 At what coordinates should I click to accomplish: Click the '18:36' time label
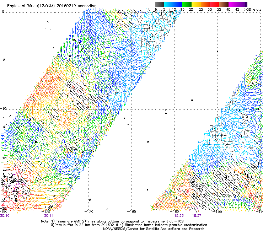(179, 216)
